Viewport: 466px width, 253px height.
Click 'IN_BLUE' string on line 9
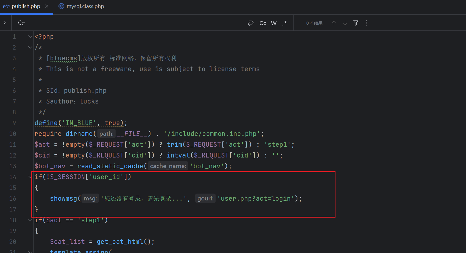[79, 123]
